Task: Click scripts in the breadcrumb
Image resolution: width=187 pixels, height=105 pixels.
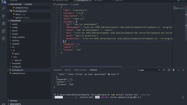Action: (75, 4)
